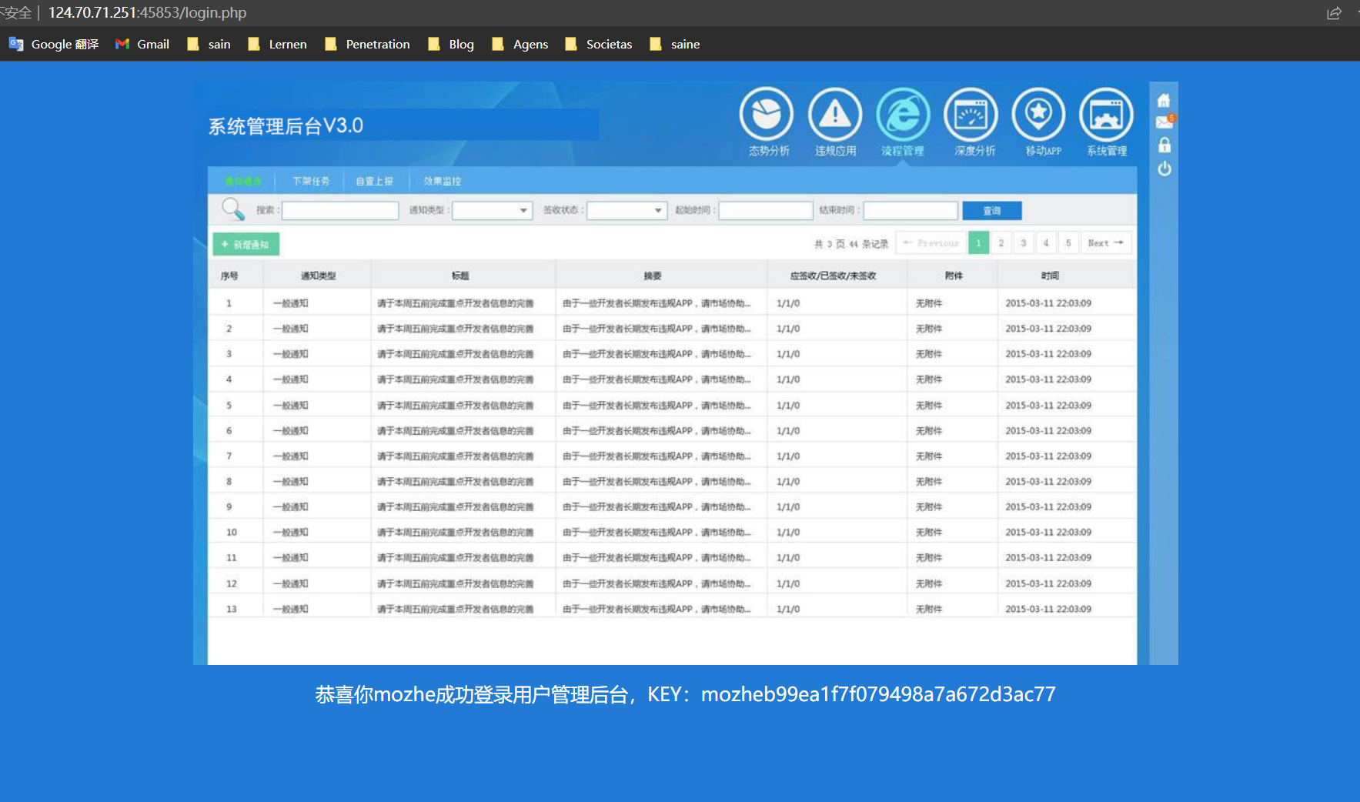
Task: Click the 搜索 text input field
Action: [340, 210]
